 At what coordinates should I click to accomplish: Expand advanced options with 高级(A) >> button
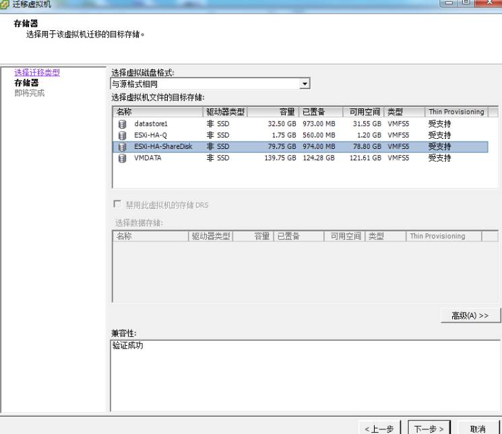coord(470,315)
